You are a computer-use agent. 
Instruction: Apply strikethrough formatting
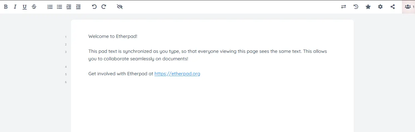click(x=34, y=7)
